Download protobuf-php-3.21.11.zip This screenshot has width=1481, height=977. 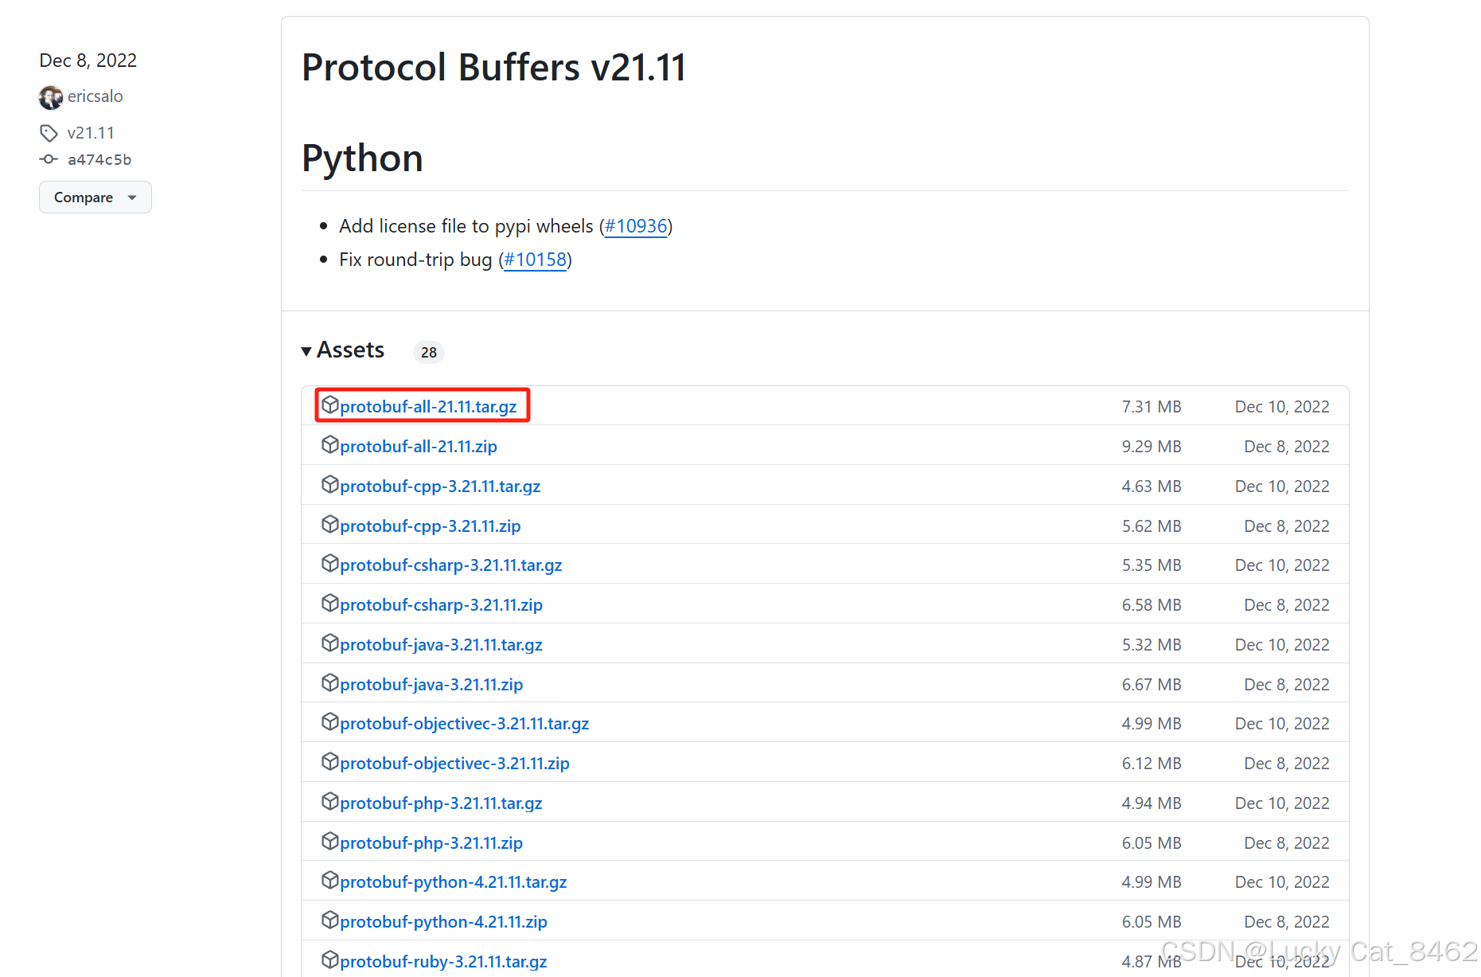click(x=431, y=843)
